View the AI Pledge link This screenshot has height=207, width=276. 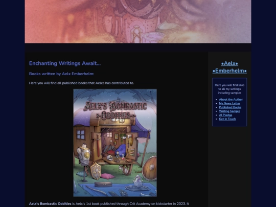pos(225,115)
